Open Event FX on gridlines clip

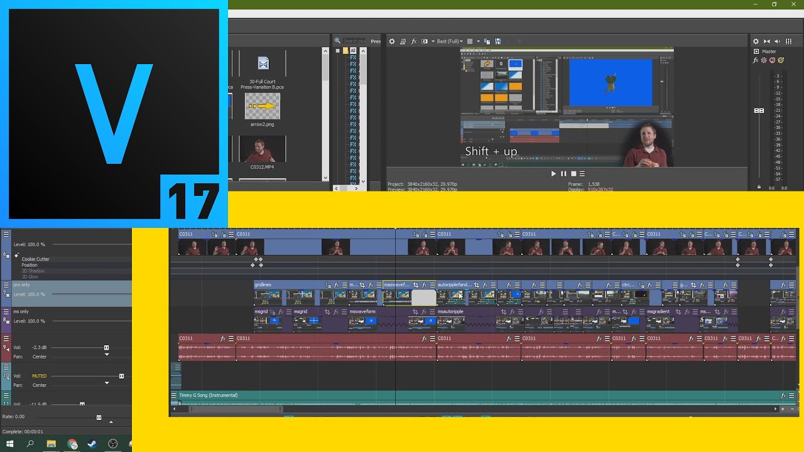point(336,285)
